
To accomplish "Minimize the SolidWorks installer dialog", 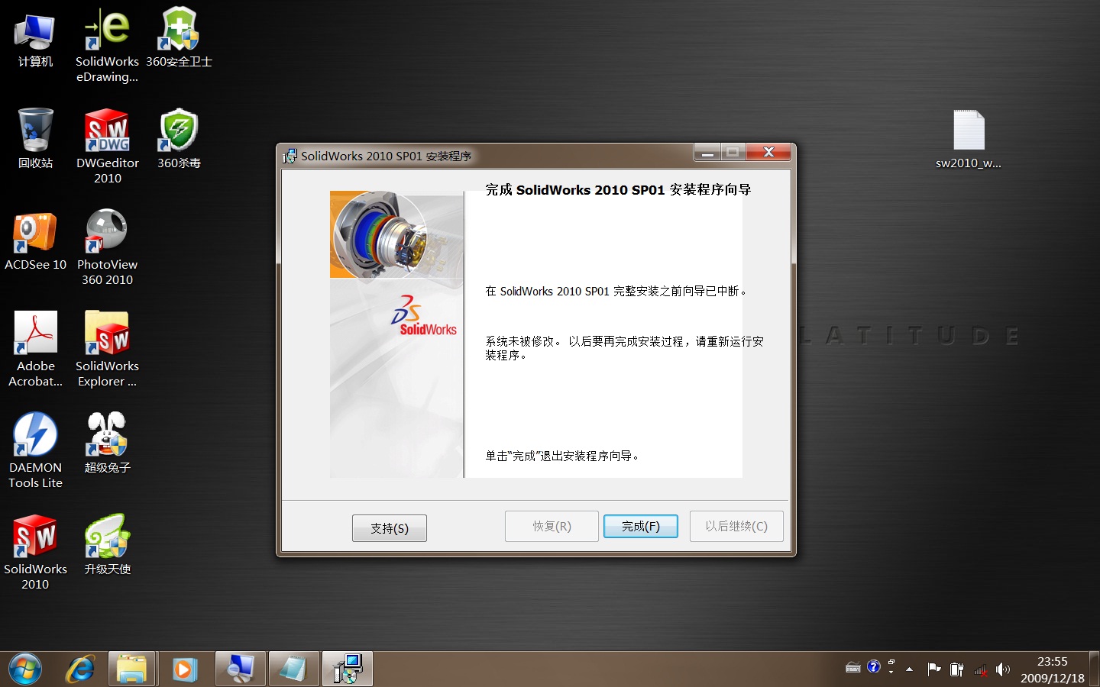I will [x=708, y=152].
